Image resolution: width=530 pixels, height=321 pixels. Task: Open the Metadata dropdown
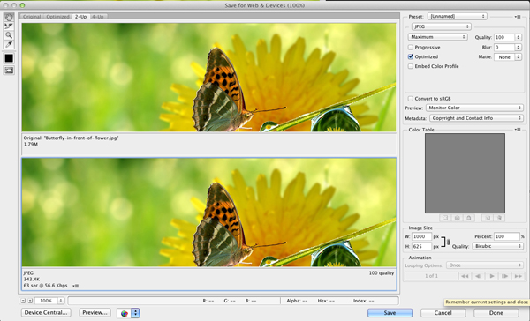click(477, 118)
